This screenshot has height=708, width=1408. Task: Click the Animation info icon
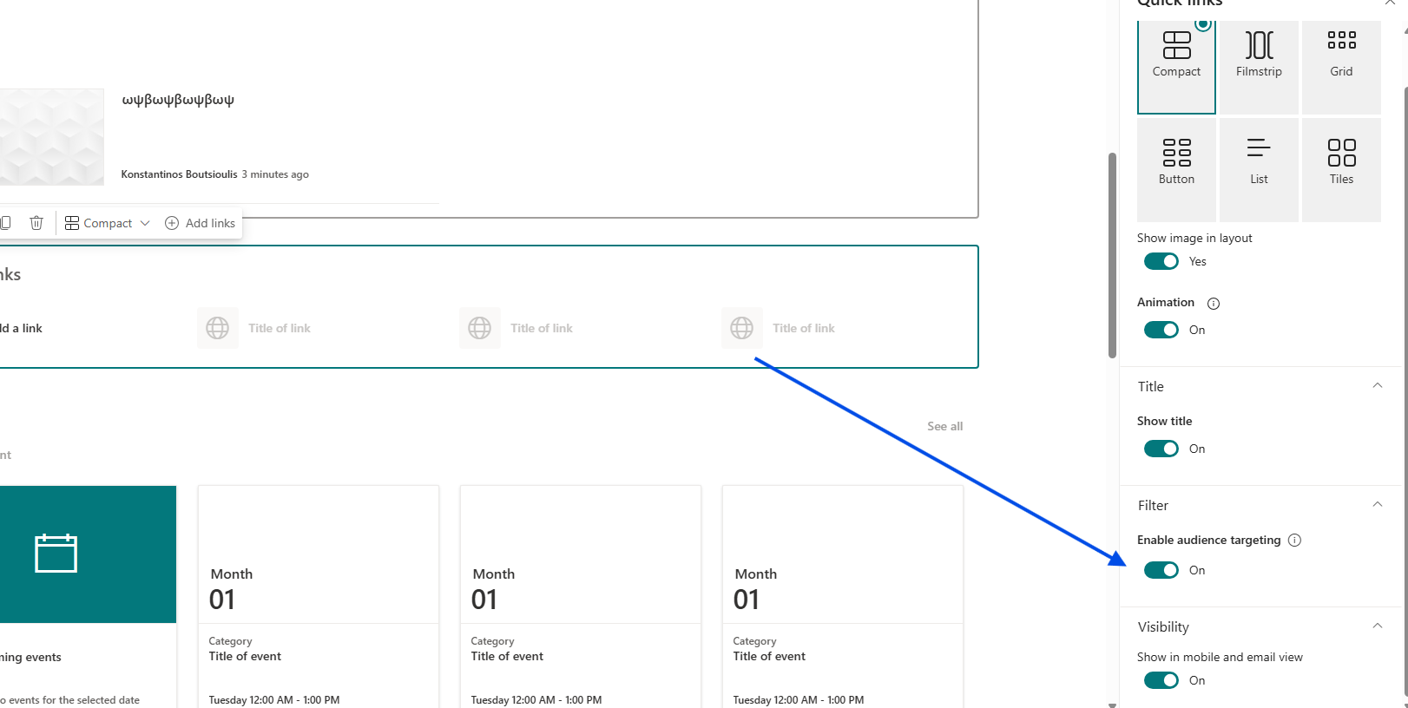tap(1214, 304)
